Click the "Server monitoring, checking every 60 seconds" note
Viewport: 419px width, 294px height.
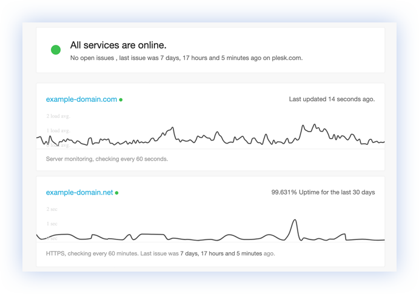point(107,159)
